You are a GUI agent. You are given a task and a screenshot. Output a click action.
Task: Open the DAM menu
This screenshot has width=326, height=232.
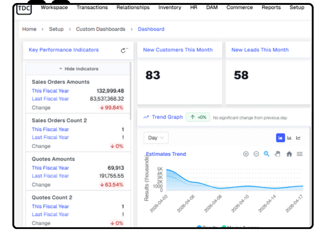pos(212,7)
